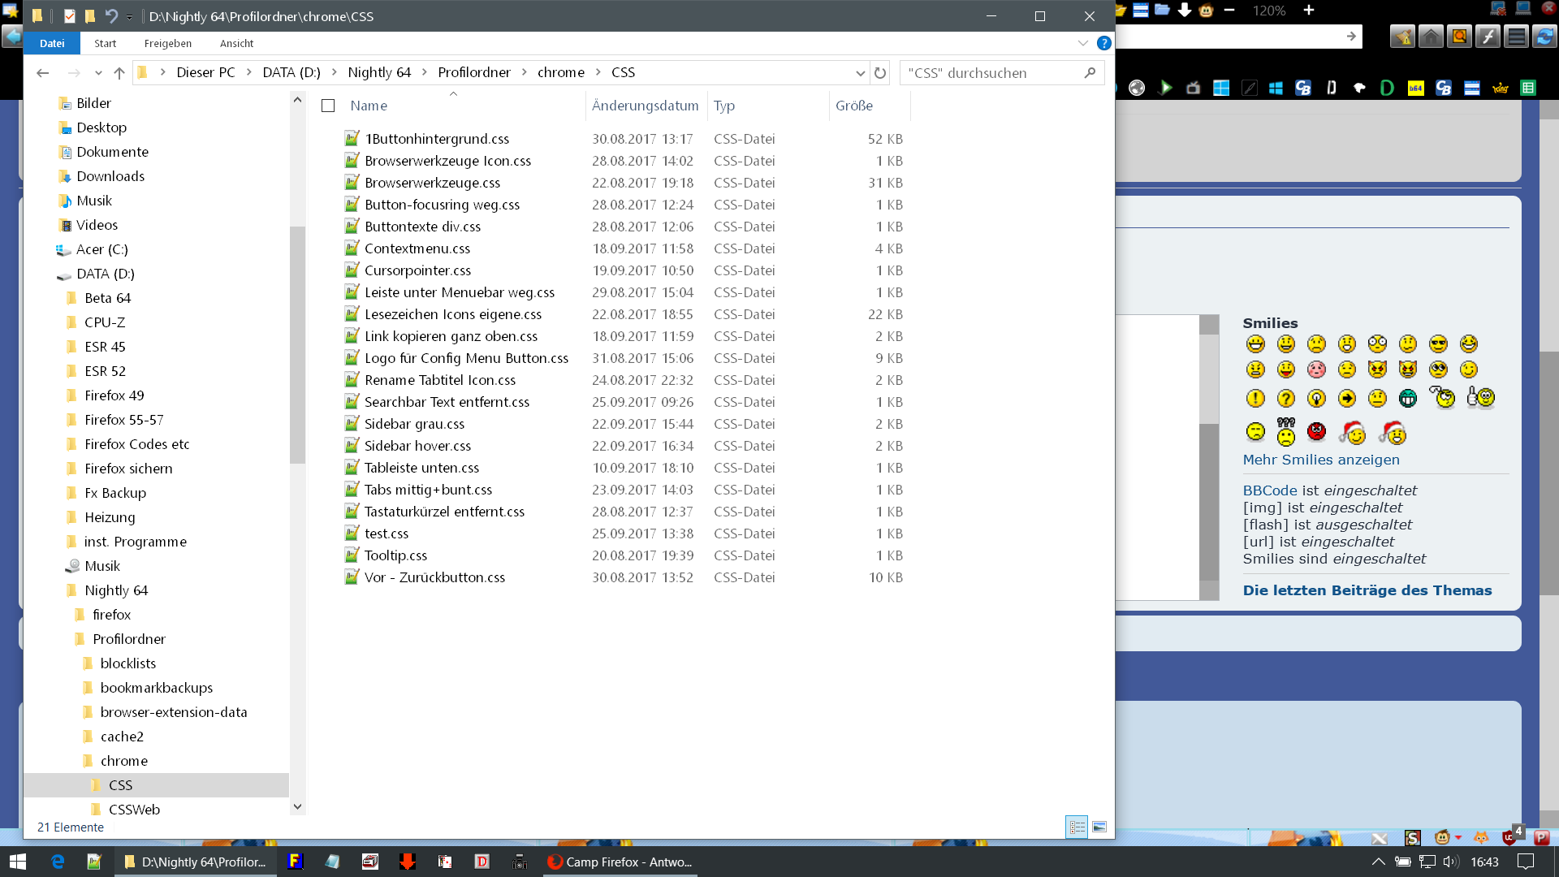Click the refresh icon beside address bar
This screenshot has height=877, width=1559.
(880, 73)
